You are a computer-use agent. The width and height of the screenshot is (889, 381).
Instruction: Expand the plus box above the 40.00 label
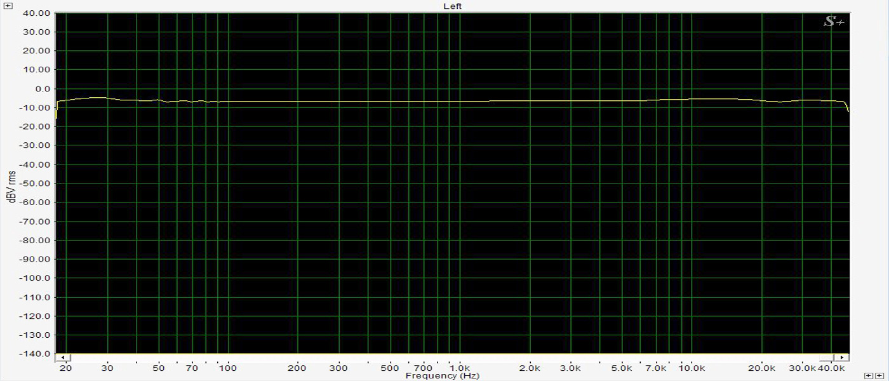click(8, 6)
